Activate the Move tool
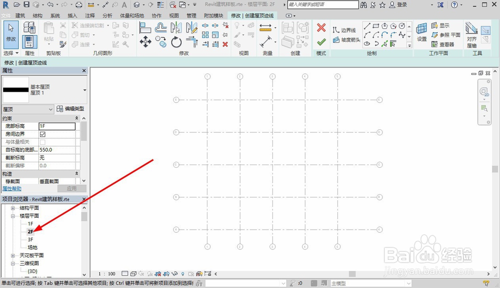This screenshot has width=500, height=288. [145, 42]
